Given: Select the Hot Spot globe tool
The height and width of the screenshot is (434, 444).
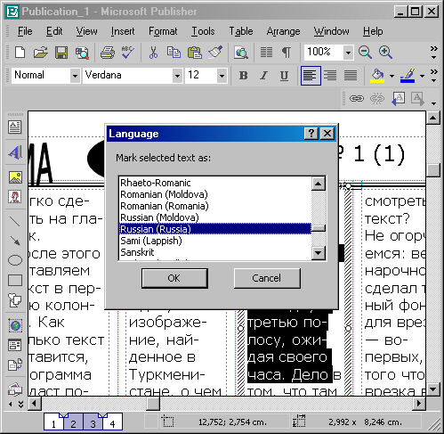Looking at the screenshot, I should click(14, 325).
